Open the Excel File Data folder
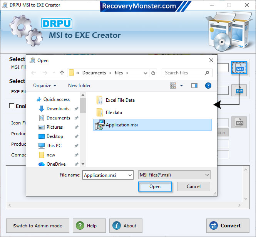 (120, 100)
